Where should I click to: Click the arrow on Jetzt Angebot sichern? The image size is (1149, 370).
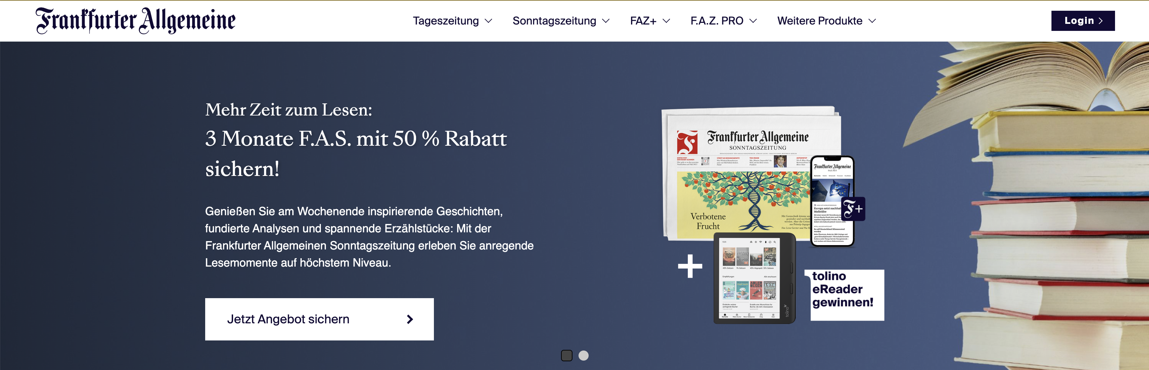click(410, 319)
